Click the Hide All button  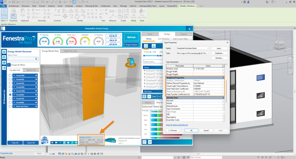point(15,143)
